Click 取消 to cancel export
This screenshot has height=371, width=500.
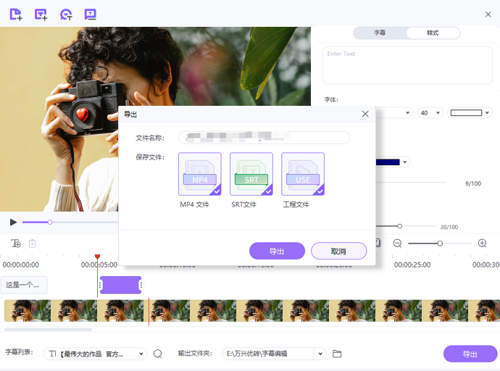coord(338,251)
